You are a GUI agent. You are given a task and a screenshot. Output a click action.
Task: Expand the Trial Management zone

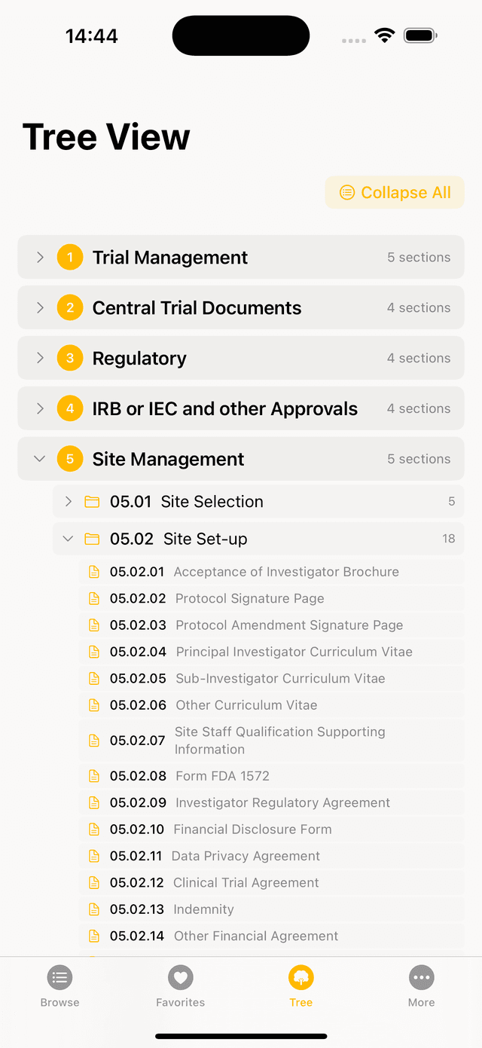pos(241,258)
